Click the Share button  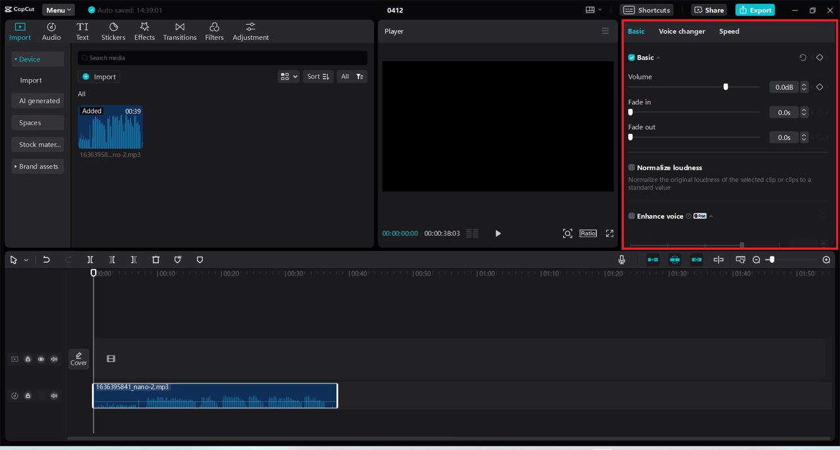pyautogui.click(x=709, y=10)
